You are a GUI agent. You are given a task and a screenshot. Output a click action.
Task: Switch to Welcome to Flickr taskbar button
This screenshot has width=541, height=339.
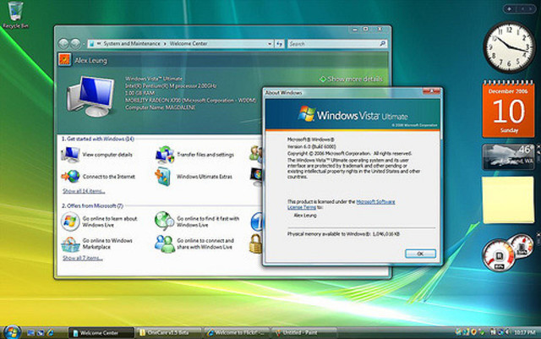tap(237, 333)
